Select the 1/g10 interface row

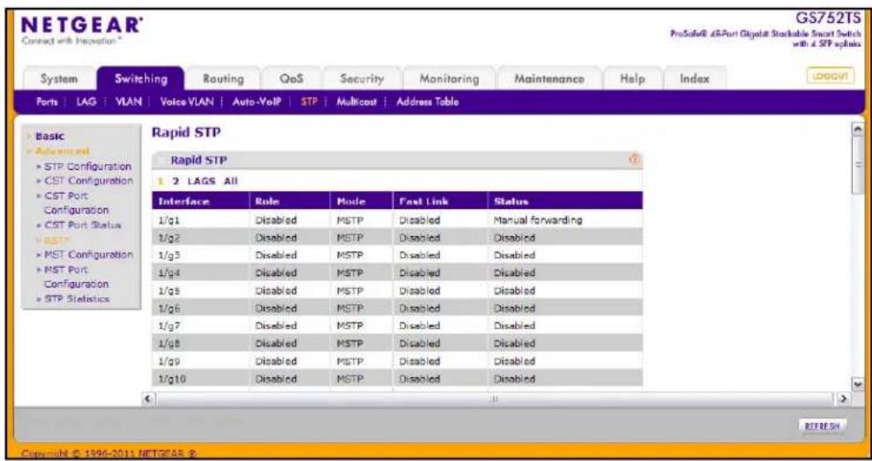click(397, 379)
